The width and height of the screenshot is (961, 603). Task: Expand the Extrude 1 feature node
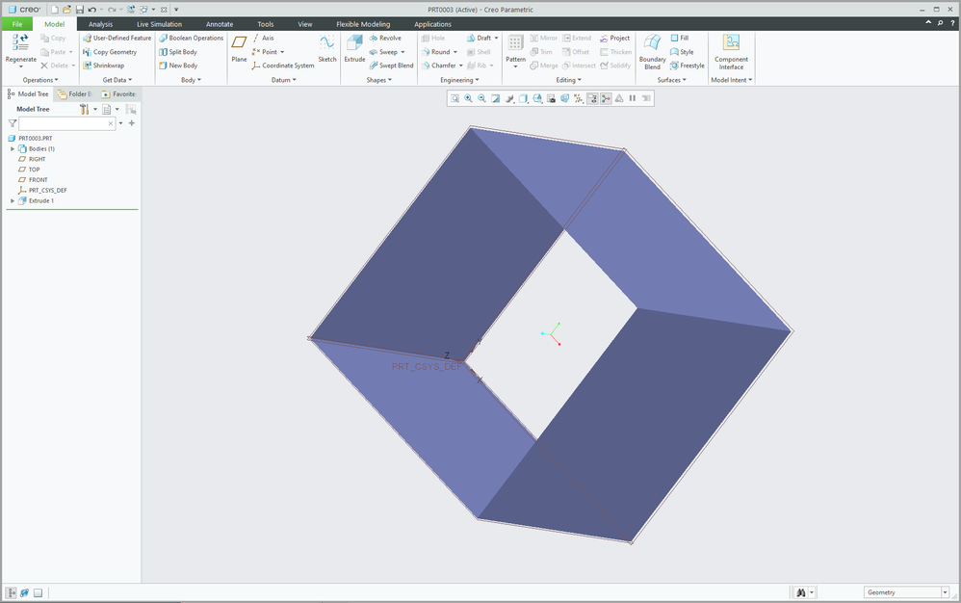(13, 200)
